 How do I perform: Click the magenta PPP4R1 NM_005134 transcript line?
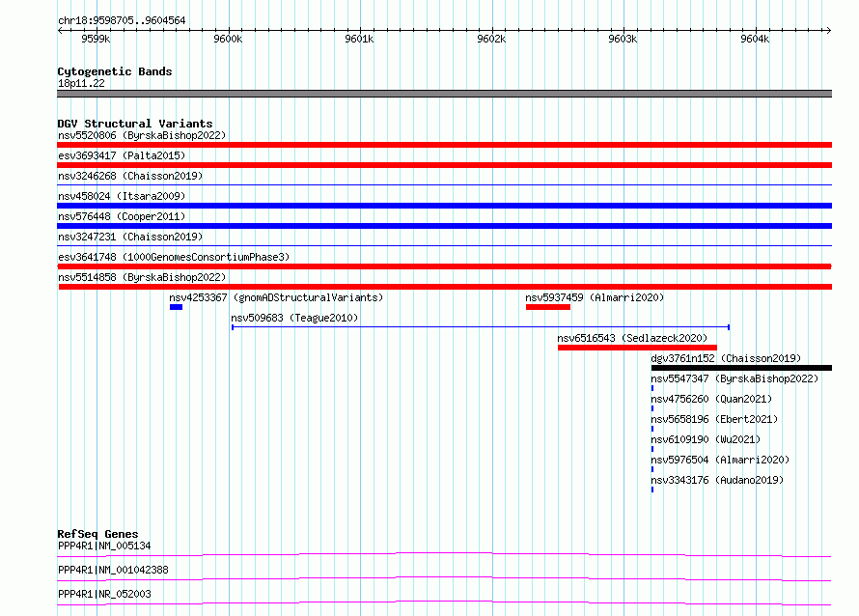point(444,554)
